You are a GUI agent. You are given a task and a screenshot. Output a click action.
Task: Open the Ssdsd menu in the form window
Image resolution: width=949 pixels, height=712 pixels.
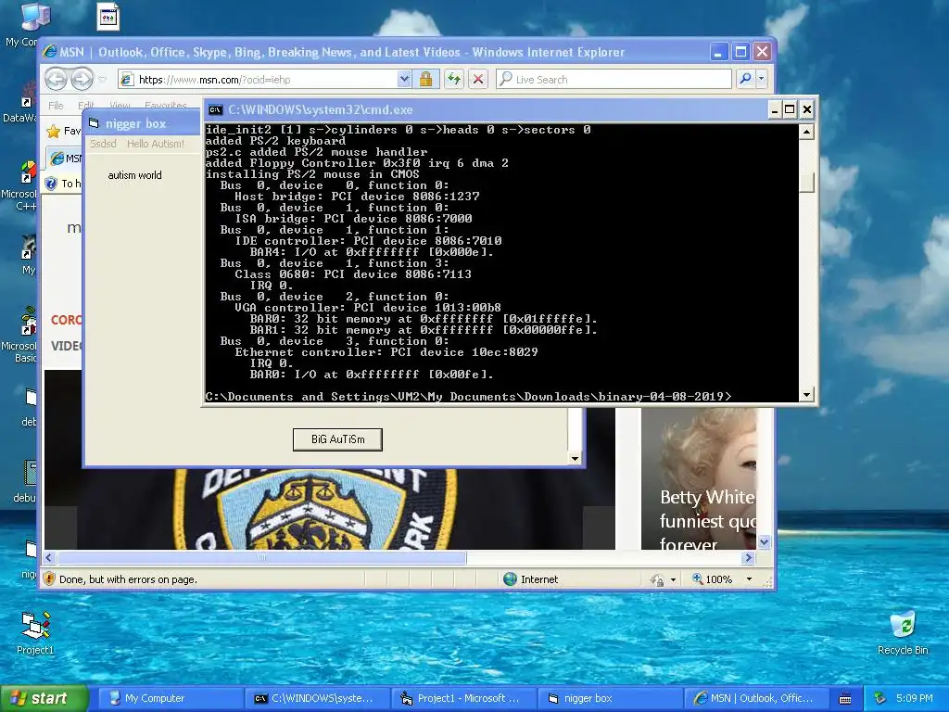pyautogui.click(x=103, y=144)
